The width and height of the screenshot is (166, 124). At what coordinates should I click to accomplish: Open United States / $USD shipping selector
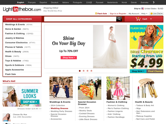(154, 9)
